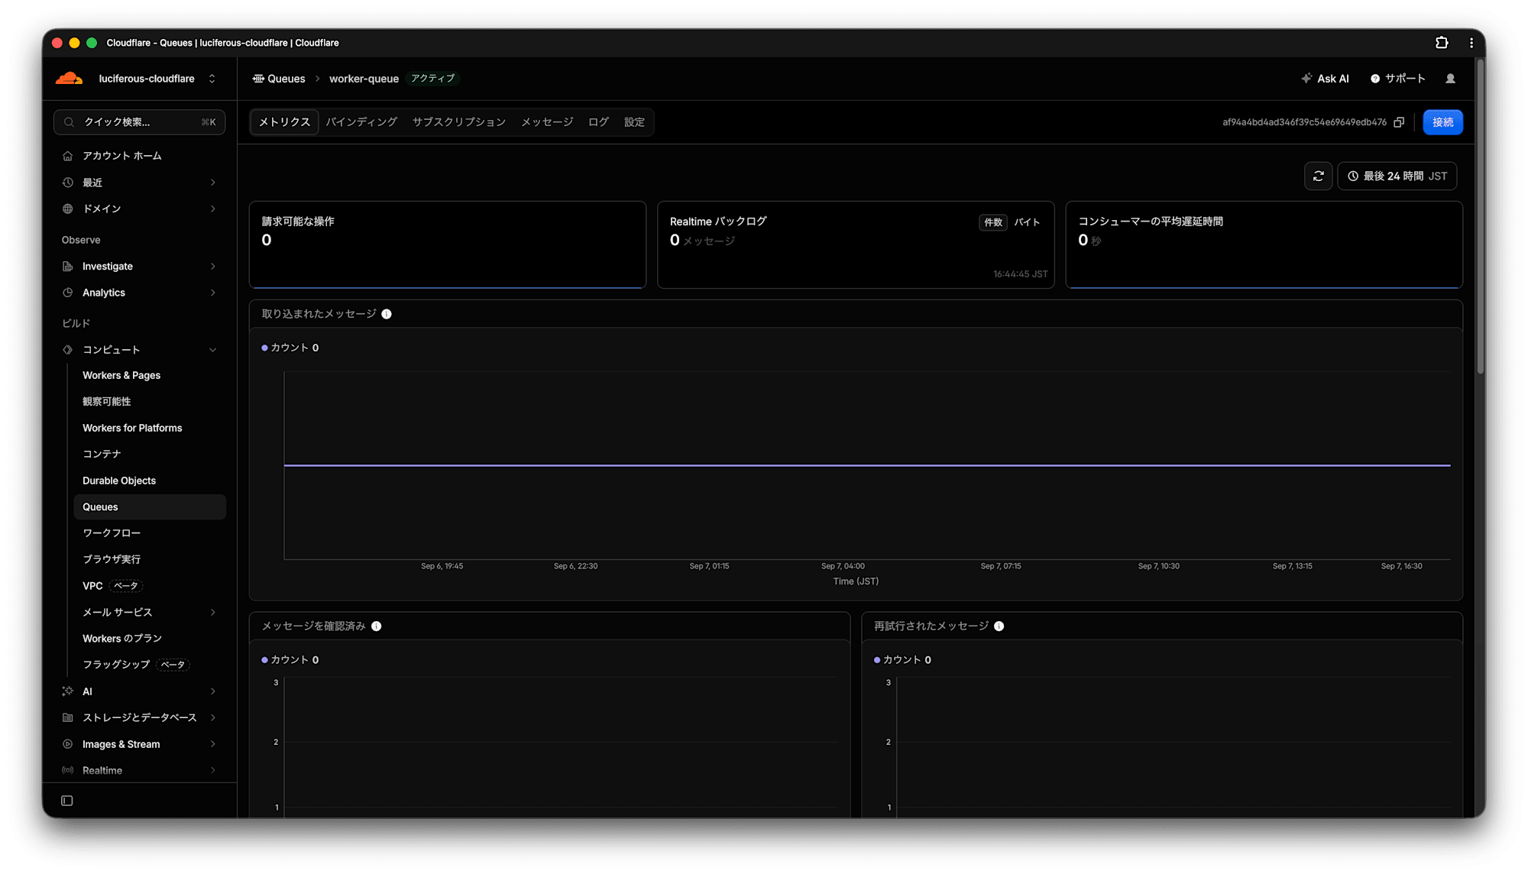Switch backlog unit to 件数
The image size is (1528, 874).
click(x=993, y=222)
